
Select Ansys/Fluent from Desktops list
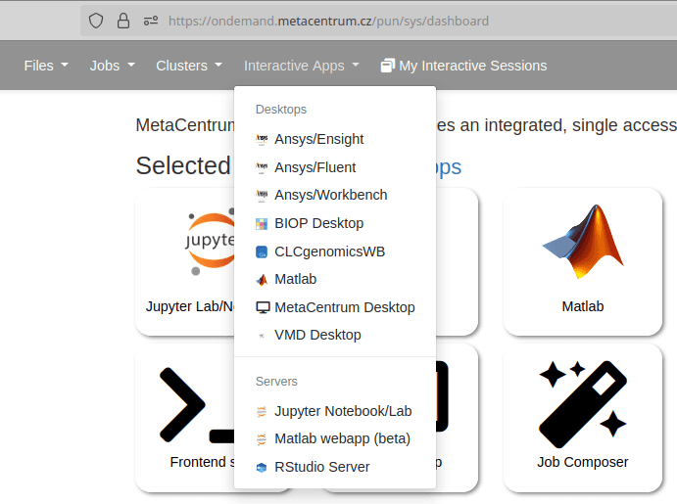click(x=314, y=167)
